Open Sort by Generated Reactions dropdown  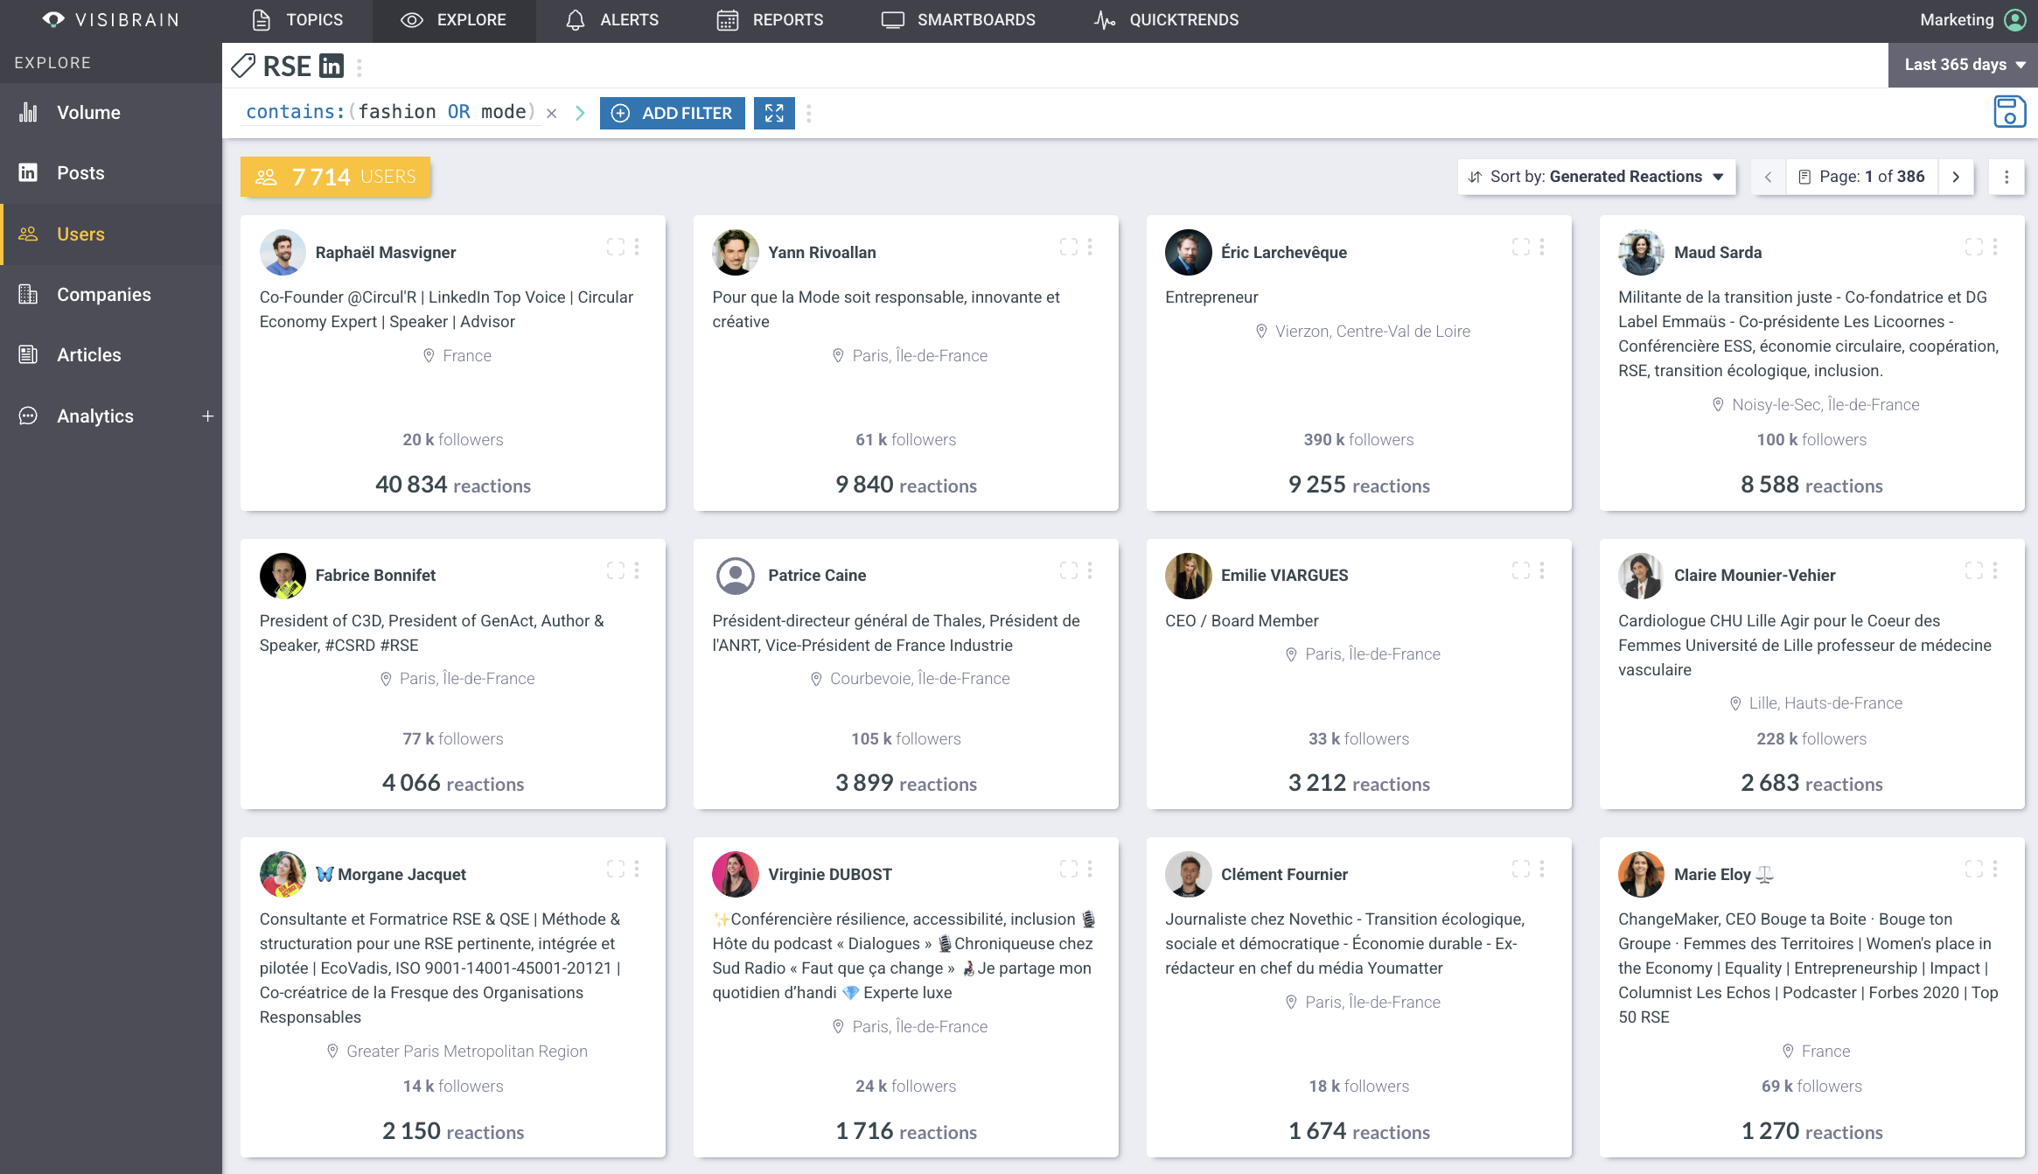[x=1596, y=177]
